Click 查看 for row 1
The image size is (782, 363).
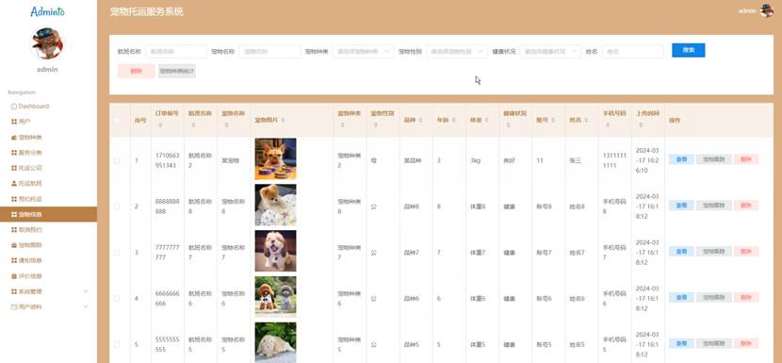(681, 159)
